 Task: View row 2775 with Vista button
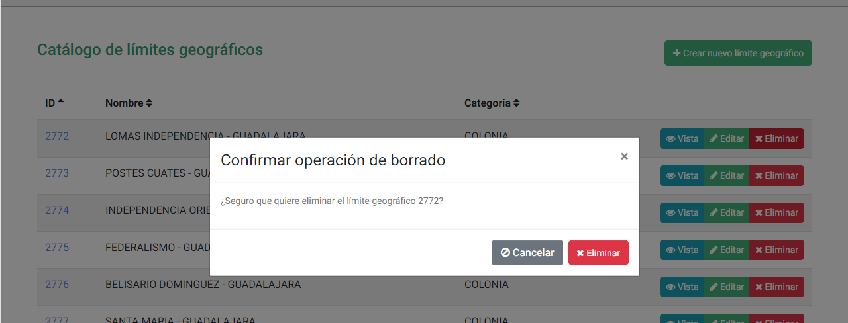pyautogui.click(x=682, y=250)
